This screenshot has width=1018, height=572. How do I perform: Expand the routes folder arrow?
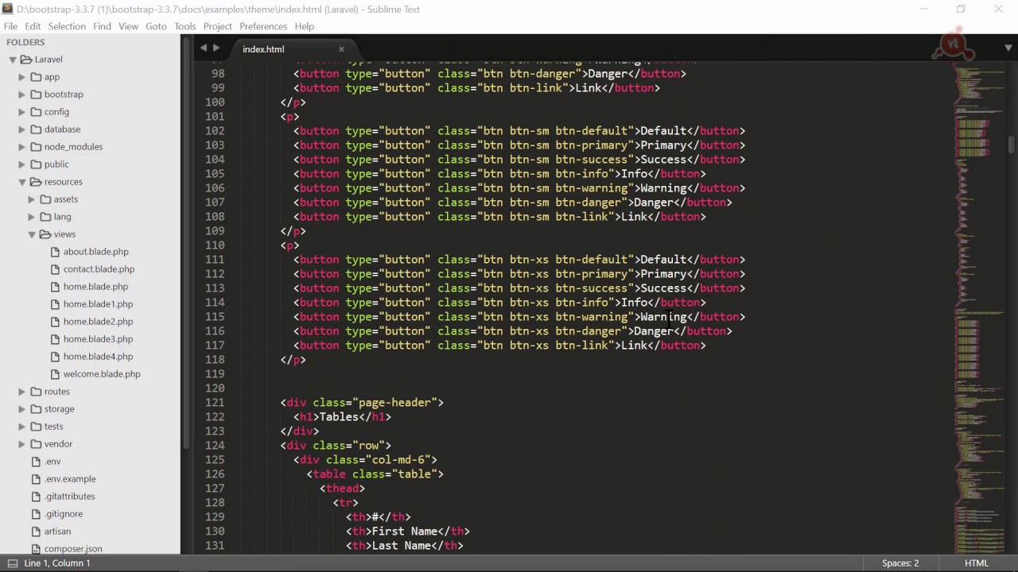[x=22, y=392]
